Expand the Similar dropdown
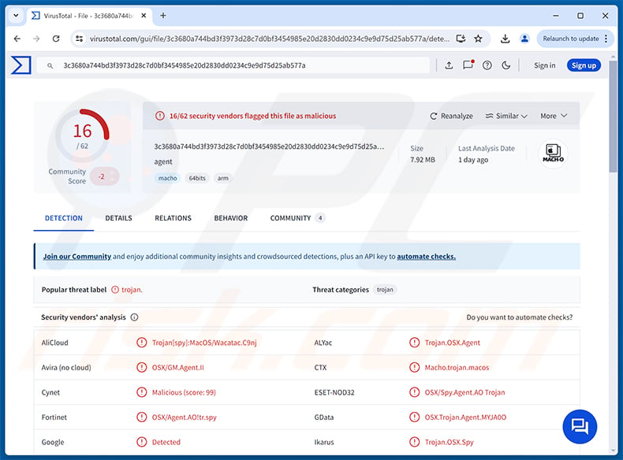The height and width of the screenshot is (460, 623). [506, 116]
